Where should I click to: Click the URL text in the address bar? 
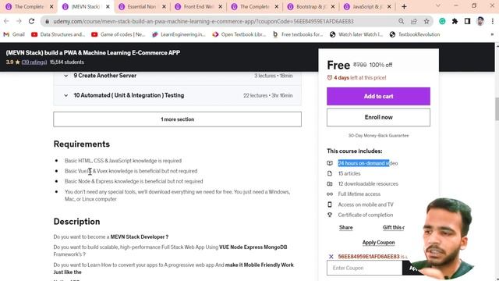pos(203,21)
